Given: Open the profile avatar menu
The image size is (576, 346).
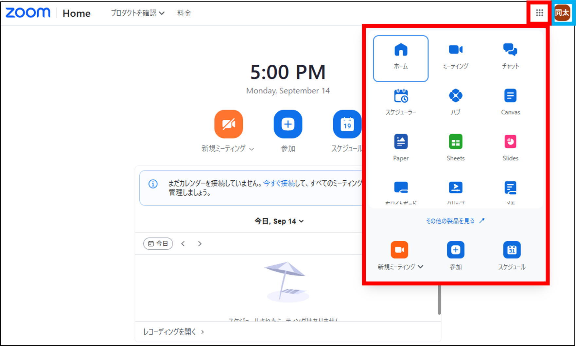Looking at the screenshot, I should click(x=562, y=13).
